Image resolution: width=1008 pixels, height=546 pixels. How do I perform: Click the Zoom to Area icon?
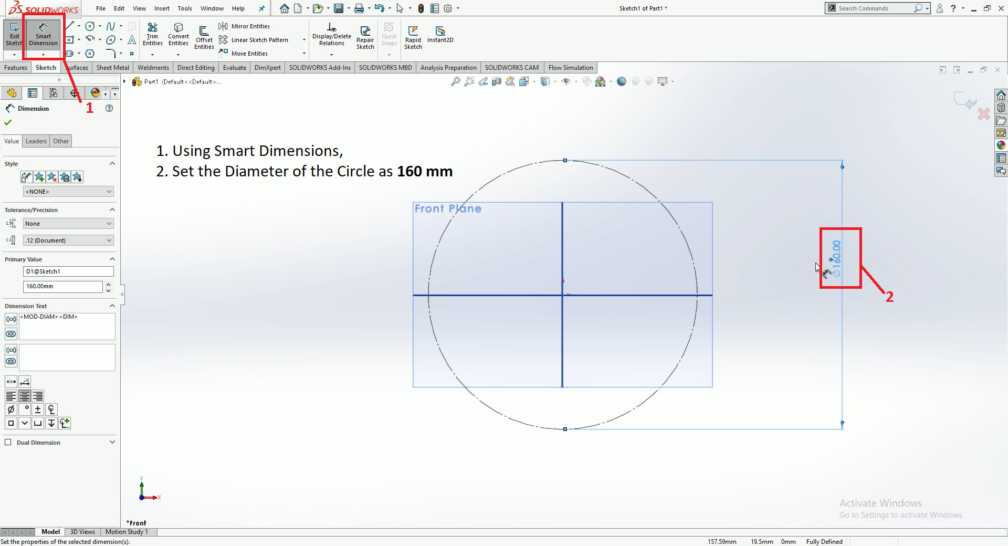469,81
